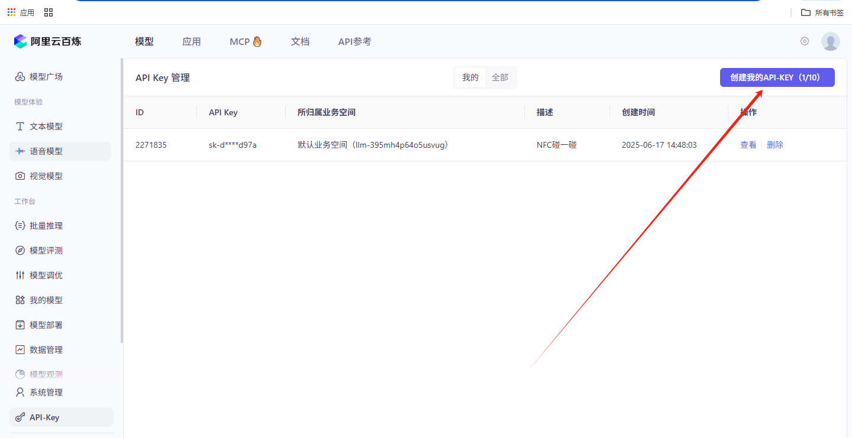Open the browser 应用 apps grid icon
This screenshot has width=852, height=438.
(x=11, y=12)
